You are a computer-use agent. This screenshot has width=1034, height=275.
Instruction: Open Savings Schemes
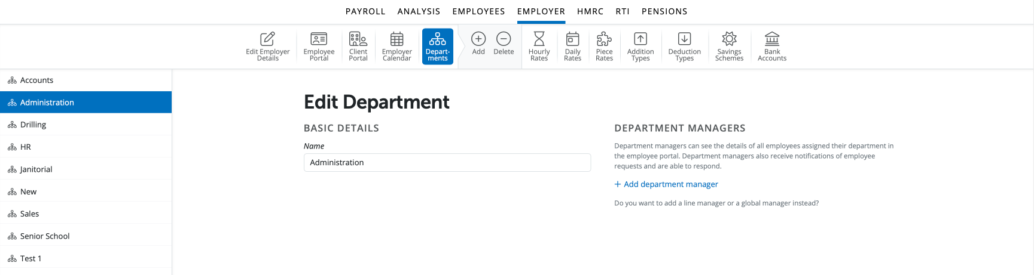pyautogui.click(x=729, y=47)
